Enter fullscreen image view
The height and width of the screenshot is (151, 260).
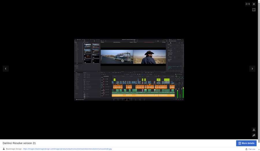[254, 10]
